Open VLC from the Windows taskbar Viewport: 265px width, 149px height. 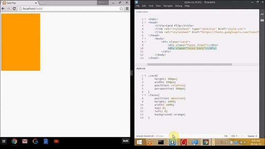150,142
